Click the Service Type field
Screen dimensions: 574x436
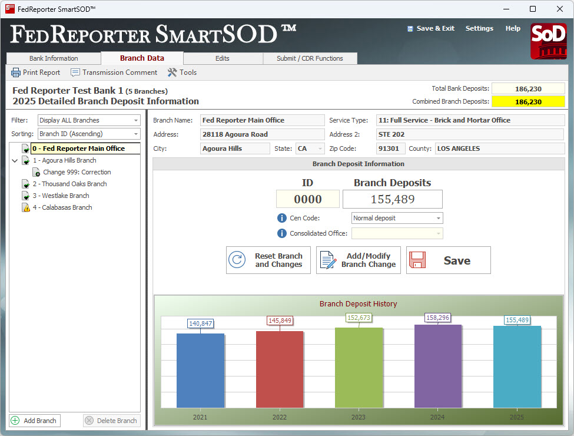point(470,120)
